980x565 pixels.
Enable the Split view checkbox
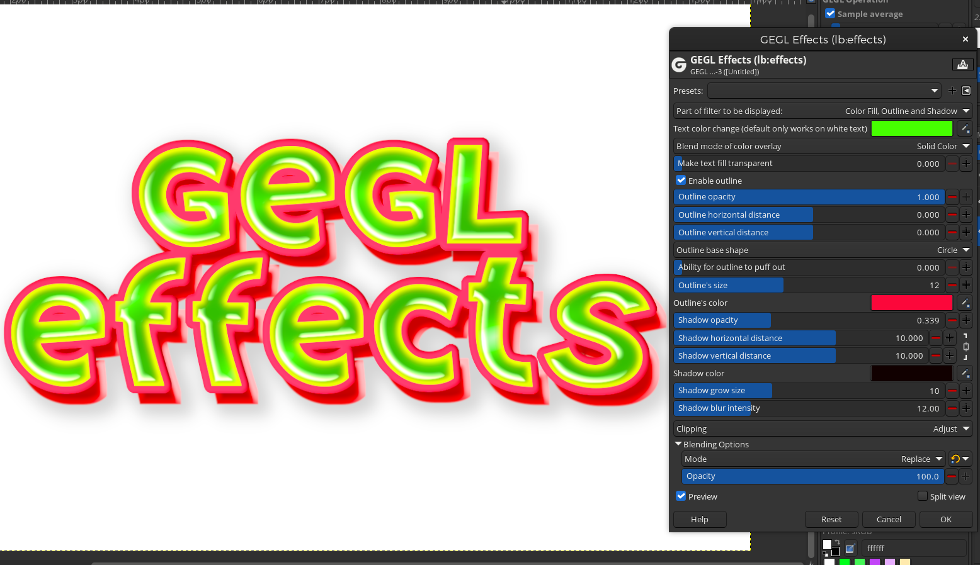923,496
